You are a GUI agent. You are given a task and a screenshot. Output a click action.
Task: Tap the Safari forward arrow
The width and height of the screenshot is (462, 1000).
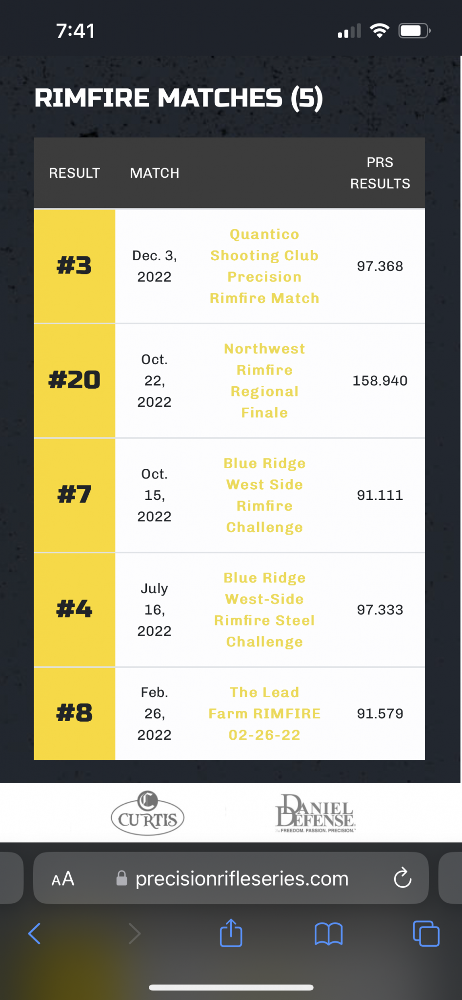coord(134,934)
